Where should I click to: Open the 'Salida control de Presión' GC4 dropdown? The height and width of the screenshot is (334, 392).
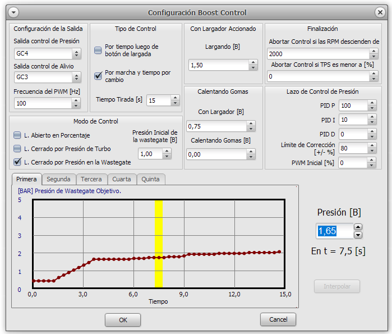point(48,53)
